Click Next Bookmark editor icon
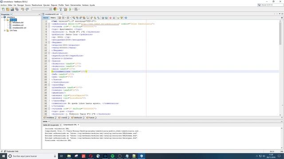Viewport: 284px width, 159px height. [95, 18]
